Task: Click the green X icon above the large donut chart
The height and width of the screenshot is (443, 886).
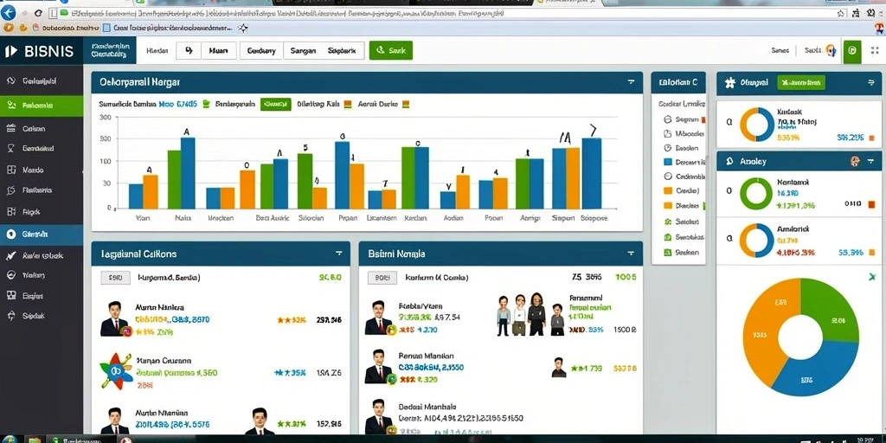Action: click(x=872, y=276)
